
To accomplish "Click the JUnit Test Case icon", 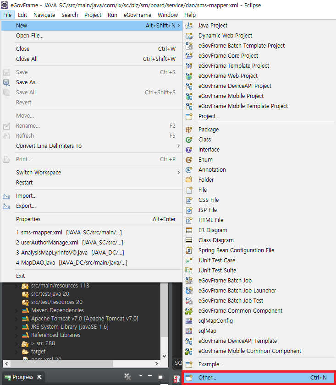I will click(x=189, y=260).
